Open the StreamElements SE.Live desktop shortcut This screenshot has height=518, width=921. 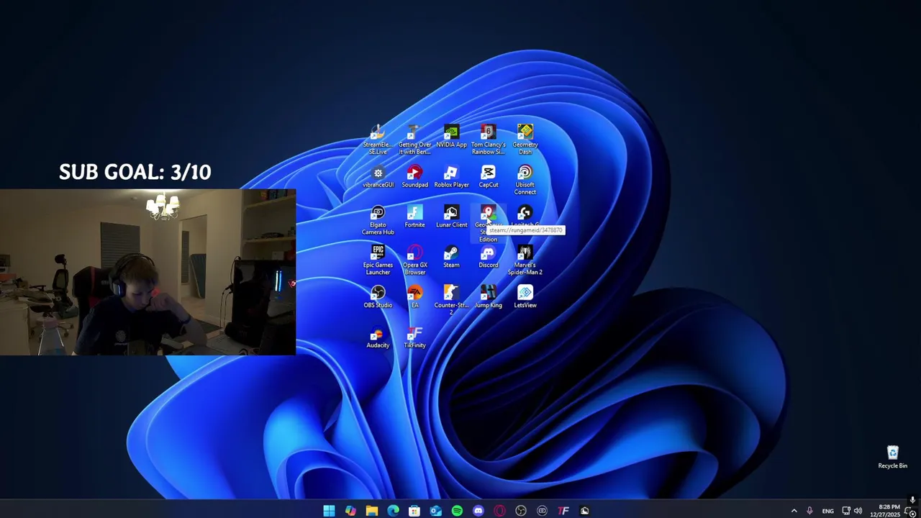(x=378, y=140)
